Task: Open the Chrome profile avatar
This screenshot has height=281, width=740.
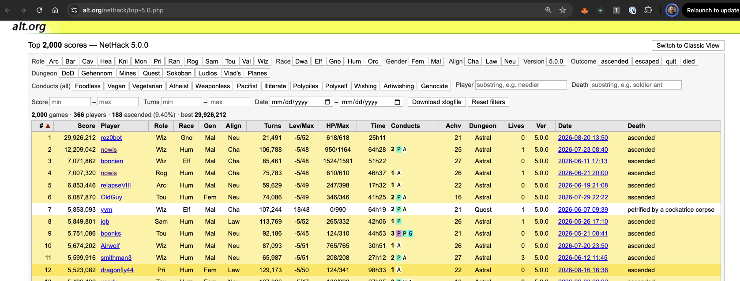Action: click(672, 10)
